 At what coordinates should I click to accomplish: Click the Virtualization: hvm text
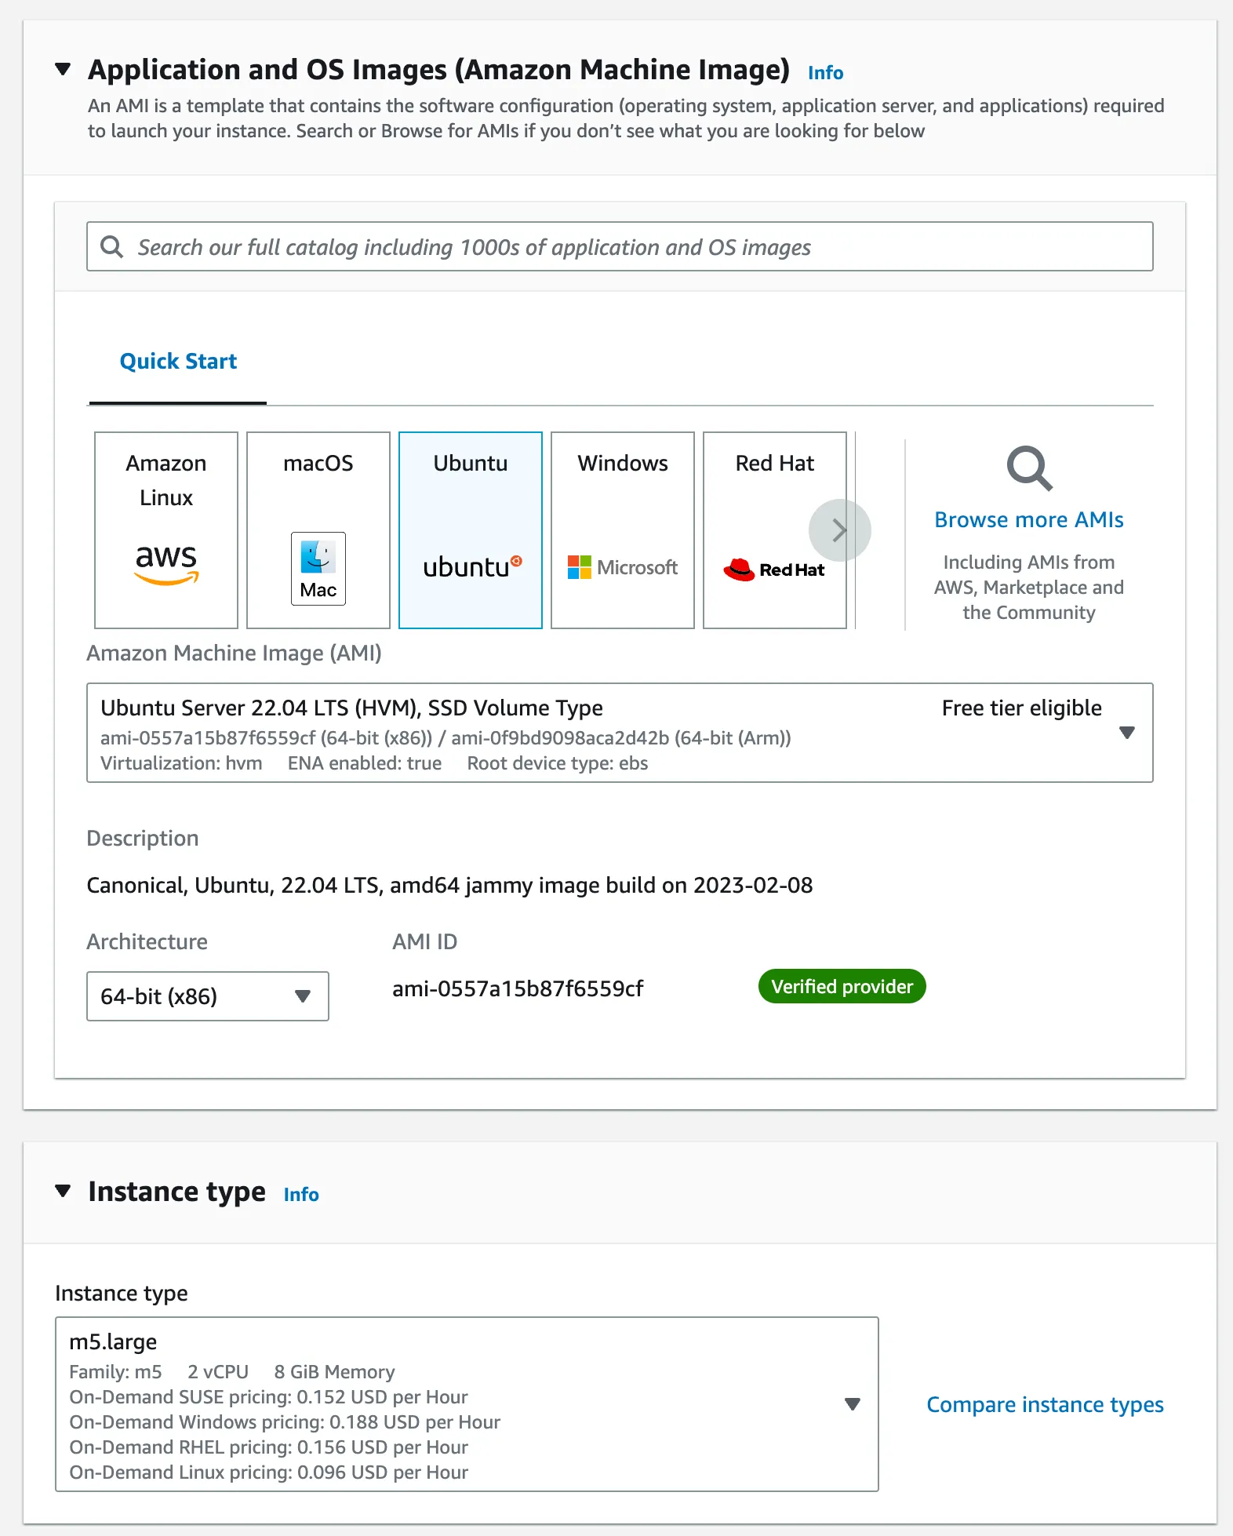tap(181, 763)
